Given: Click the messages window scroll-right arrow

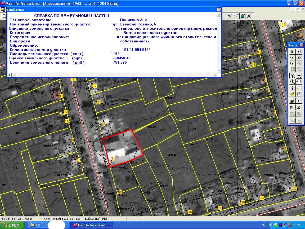Looking at the screenshot, I should pos(215,75).
